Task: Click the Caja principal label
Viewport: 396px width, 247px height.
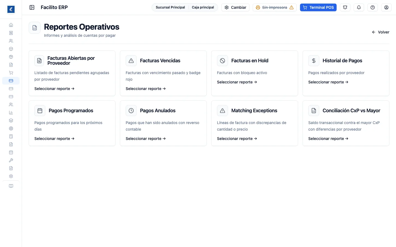Action: [x=203, y=7]
